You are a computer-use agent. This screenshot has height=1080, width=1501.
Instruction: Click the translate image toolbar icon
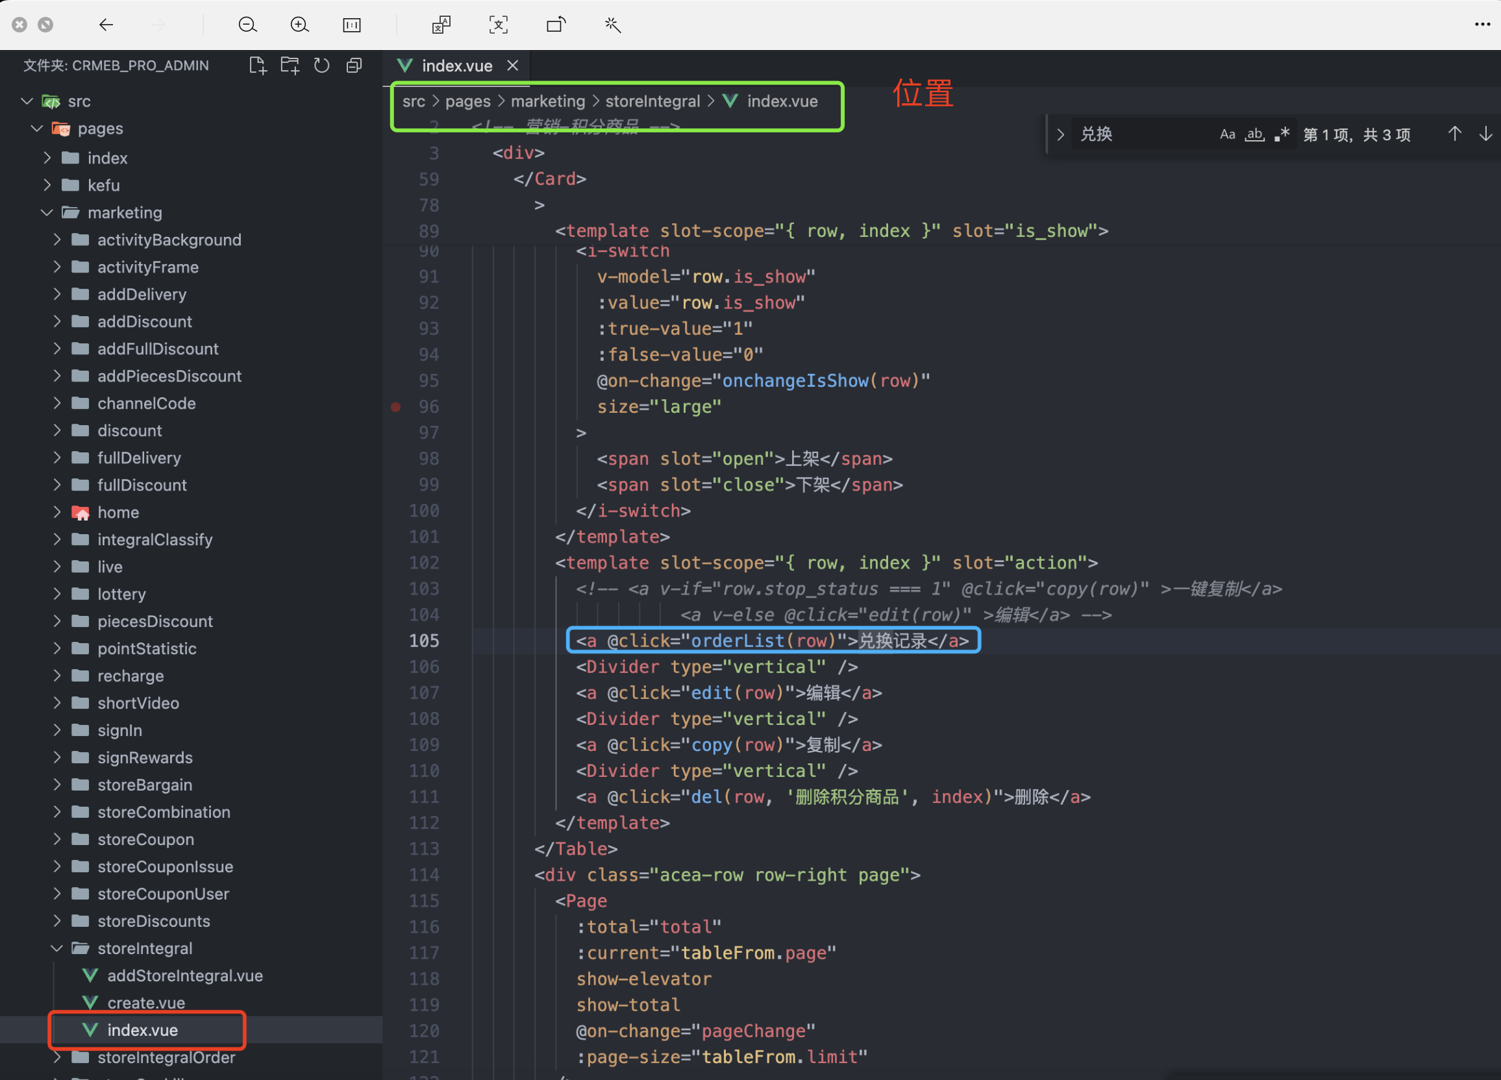[441, 25]
